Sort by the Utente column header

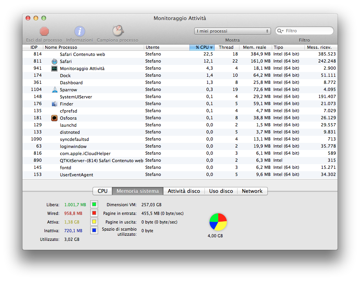point(167,47)
